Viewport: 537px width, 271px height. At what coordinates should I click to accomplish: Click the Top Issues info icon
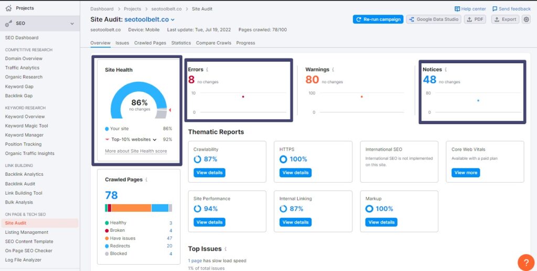tap(225, 249)
